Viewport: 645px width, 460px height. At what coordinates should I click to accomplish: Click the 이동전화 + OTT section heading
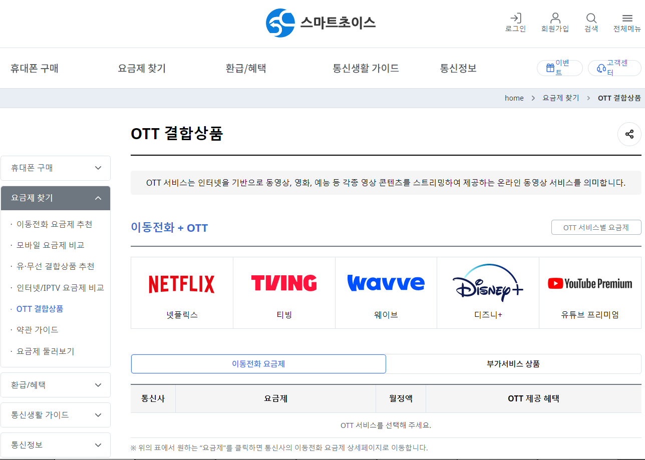[169, 228]
